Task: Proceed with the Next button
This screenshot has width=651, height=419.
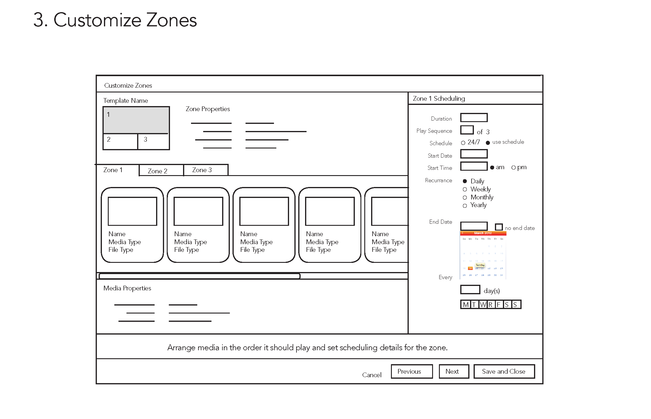Action: (x=454, y=371)
